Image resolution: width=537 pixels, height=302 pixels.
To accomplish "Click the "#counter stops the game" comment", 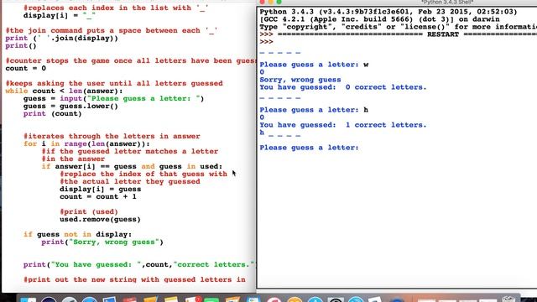I will 130,60.
